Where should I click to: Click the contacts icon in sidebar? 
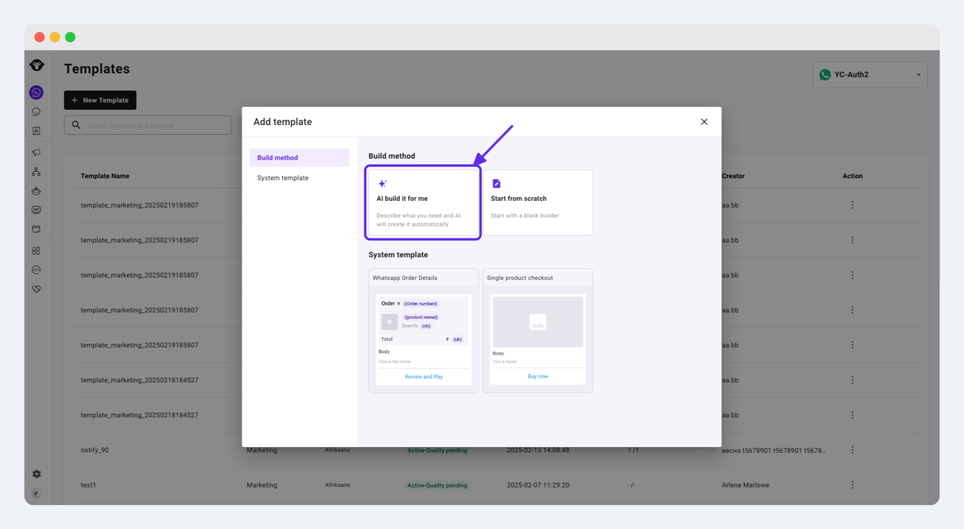pyautogui.click(x=36, y=131)
